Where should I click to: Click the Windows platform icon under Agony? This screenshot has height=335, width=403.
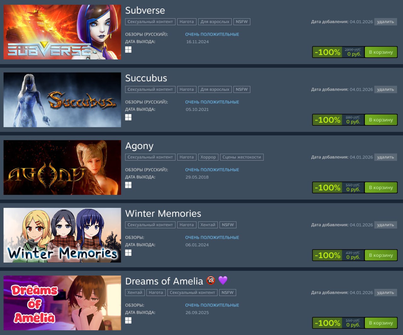[x=128, y=185]
